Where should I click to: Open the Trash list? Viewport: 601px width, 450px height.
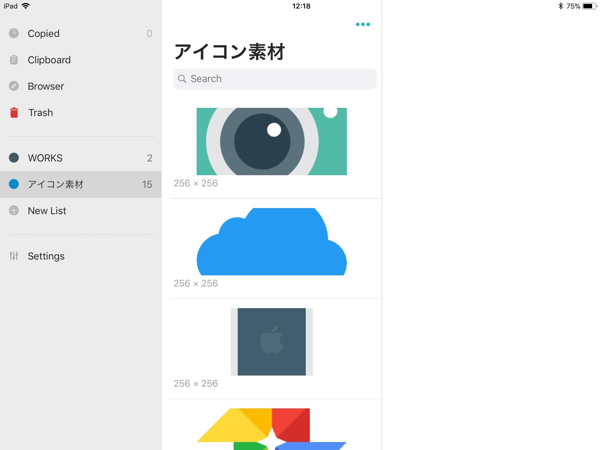pos(81,112)
